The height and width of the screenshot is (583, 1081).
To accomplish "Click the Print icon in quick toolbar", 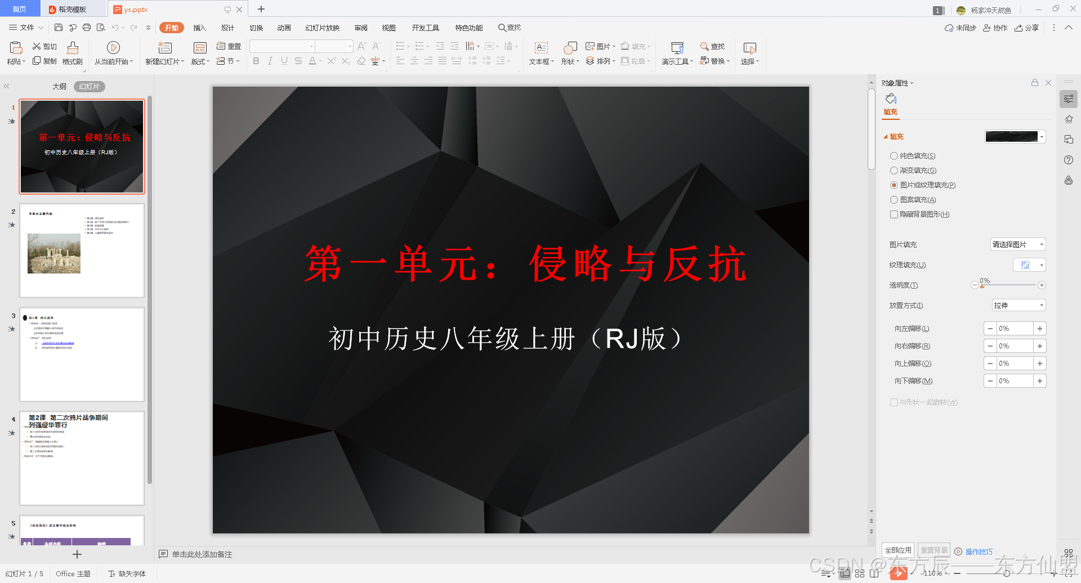I will pos(86,27).
